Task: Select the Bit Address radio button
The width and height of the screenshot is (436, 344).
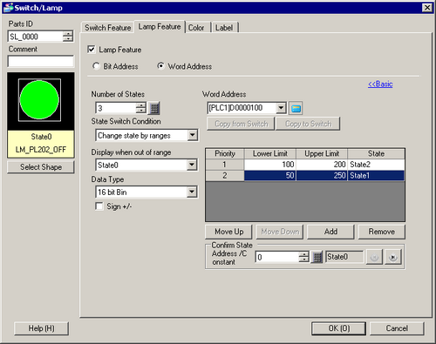Action: point(96,66)
